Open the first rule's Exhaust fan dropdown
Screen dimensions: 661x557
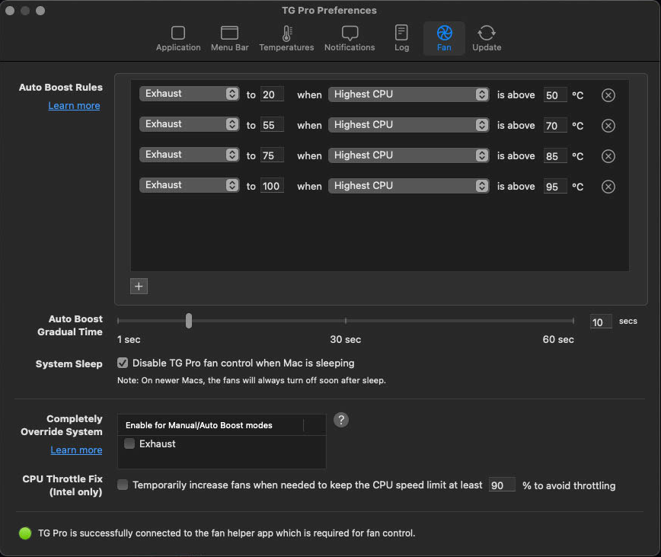[190, 94]
